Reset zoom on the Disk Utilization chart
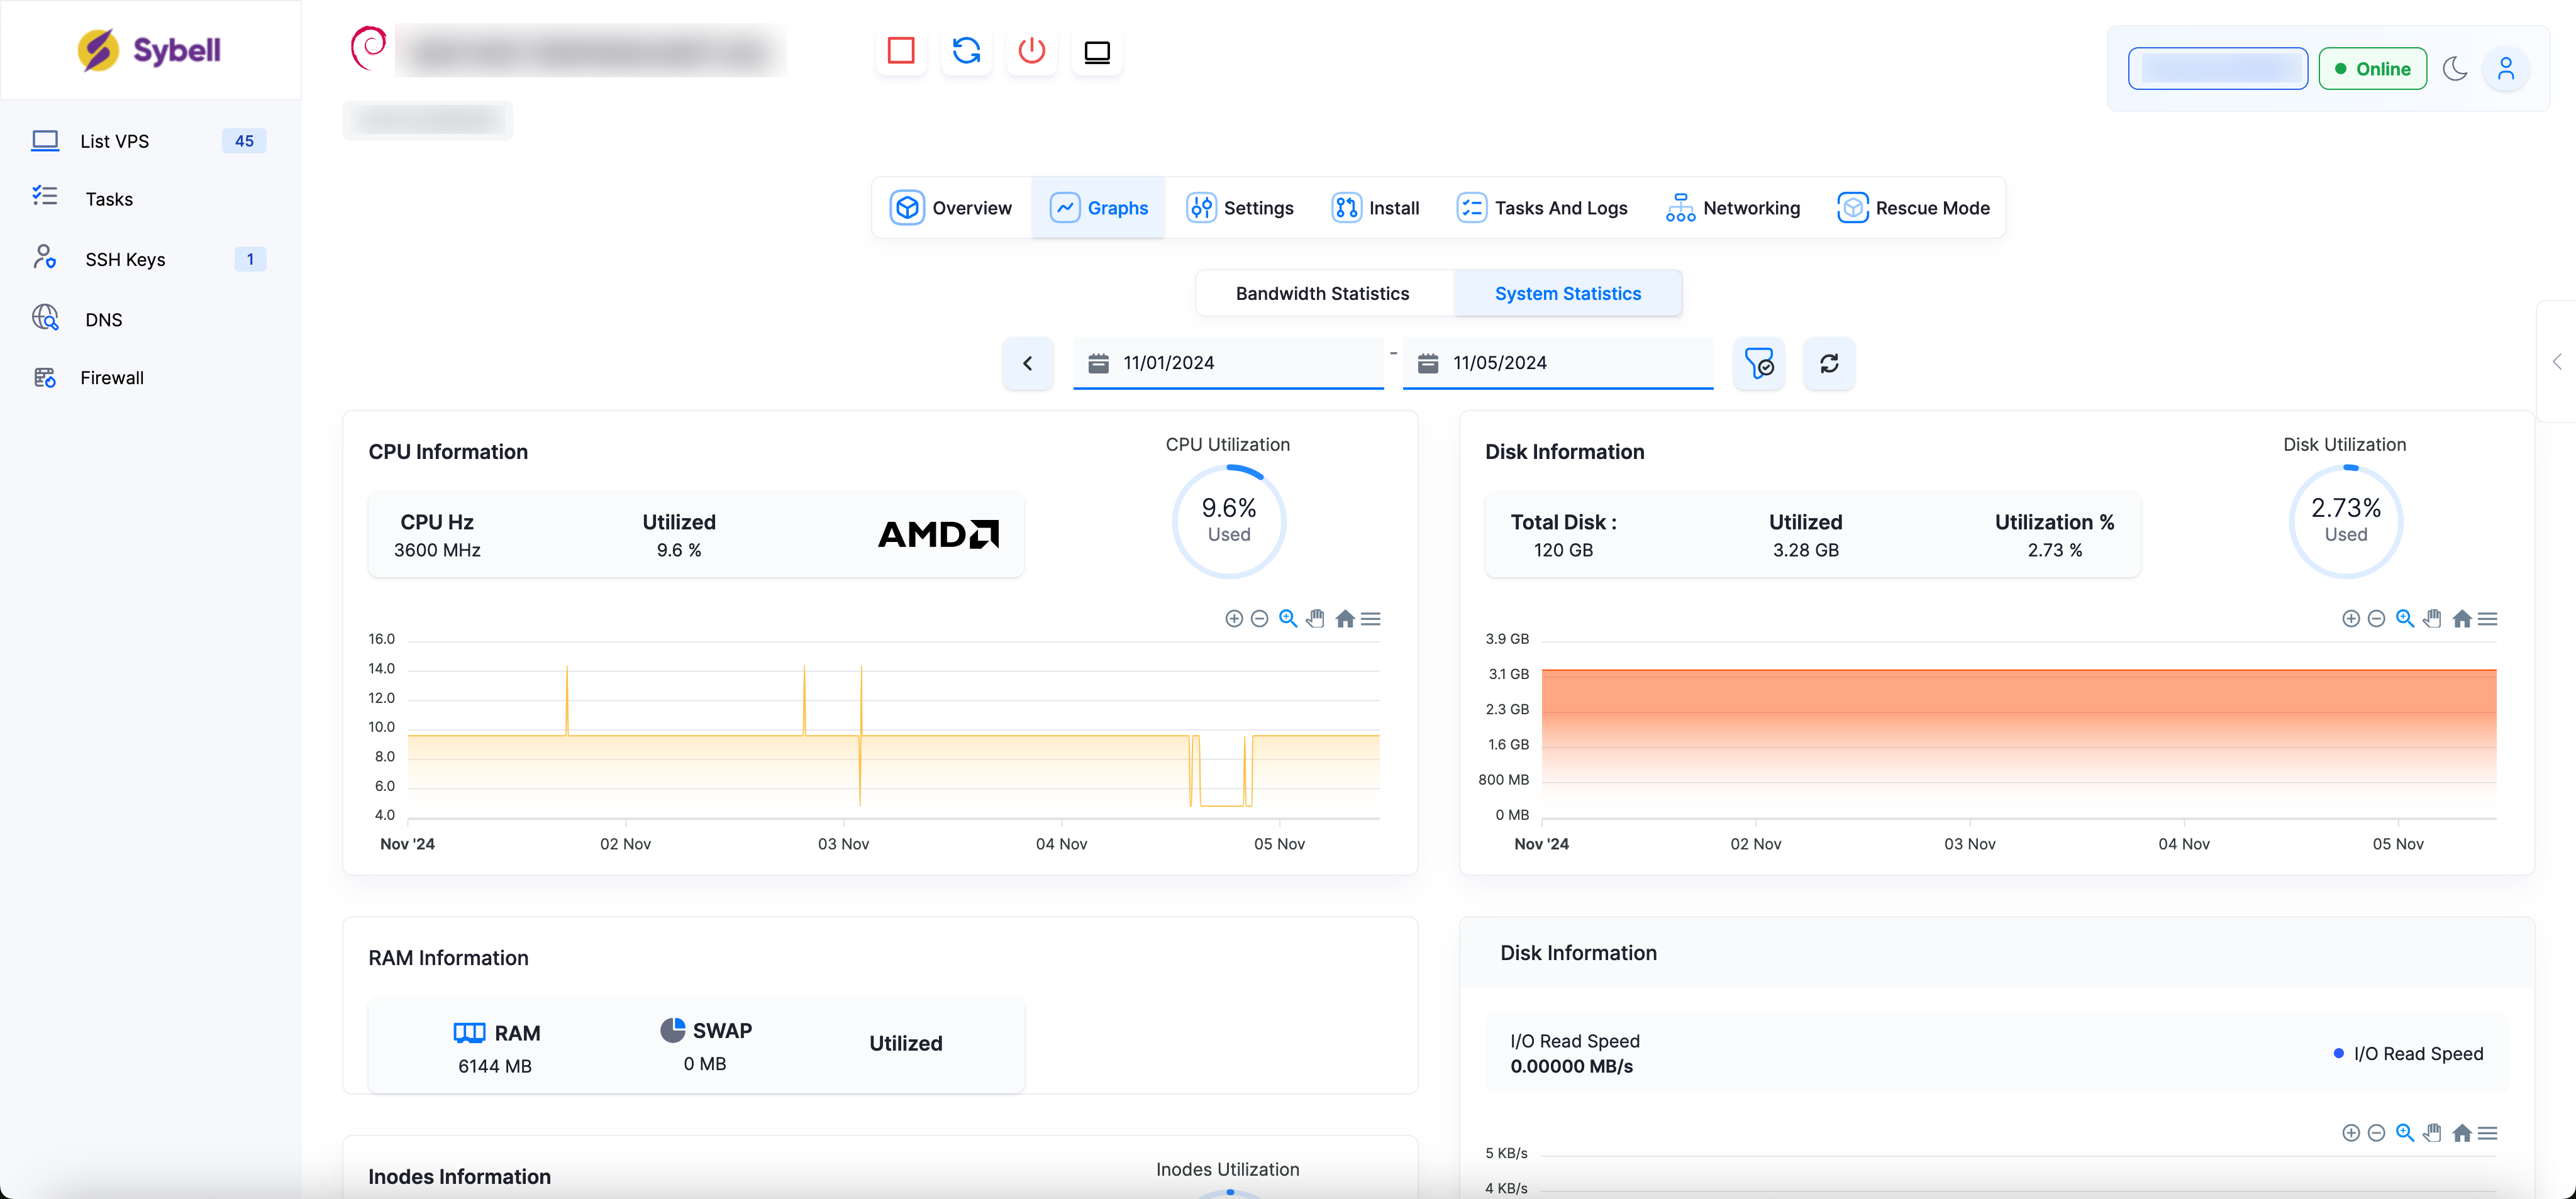This screenshot has width=2576, height=1199. [x=2461, y=619]
